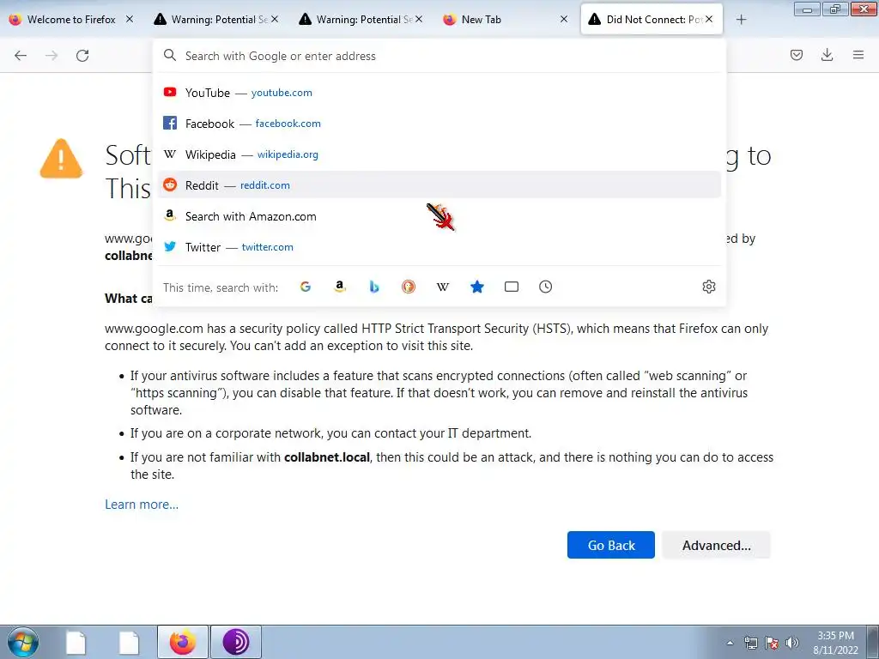Search this time with Google icon
879x659 pixels.
click(306, 287)
